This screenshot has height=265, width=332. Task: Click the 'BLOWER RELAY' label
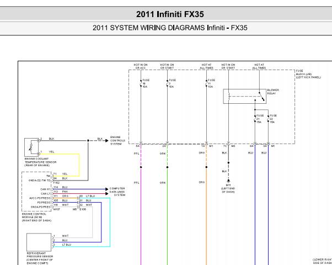[273, 92]
